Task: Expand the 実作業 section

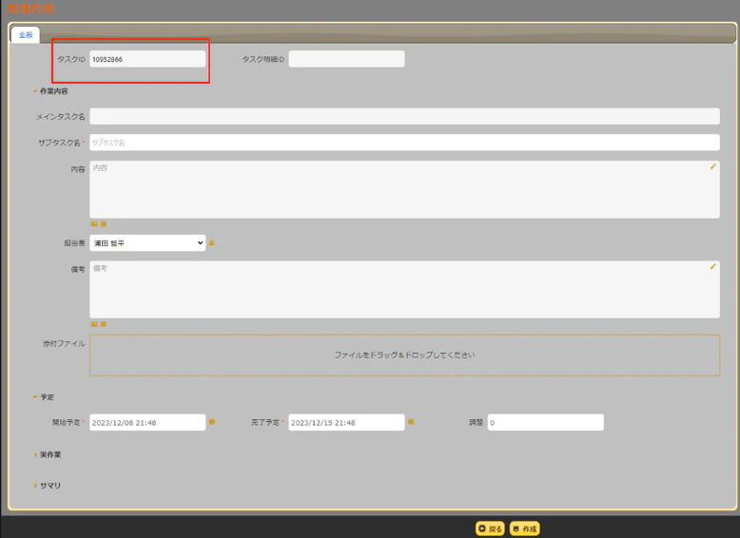Action: (48, 454)
